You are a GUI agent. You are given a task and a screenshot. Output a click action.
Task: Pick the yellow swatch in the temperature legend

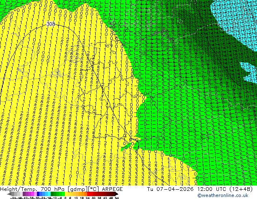(x=66, y=194)
